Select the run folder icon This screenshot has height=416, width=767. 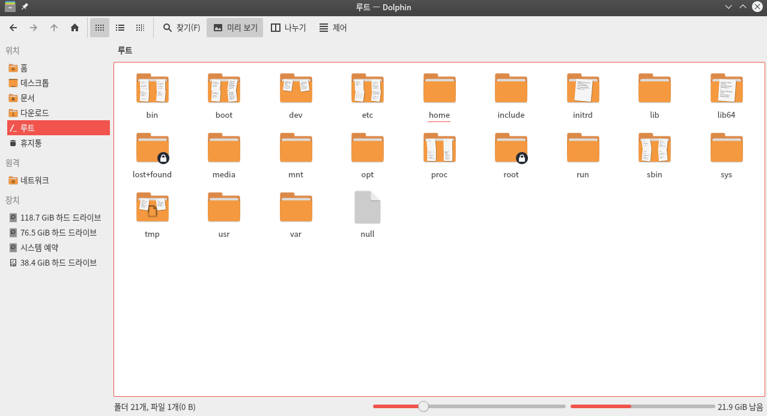(x=583, y=148)
